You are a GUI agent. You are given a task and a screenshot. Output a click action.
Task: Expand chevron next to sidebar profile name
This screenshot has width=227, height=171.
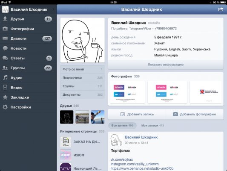pyautogui.click(x=53, y=9)
